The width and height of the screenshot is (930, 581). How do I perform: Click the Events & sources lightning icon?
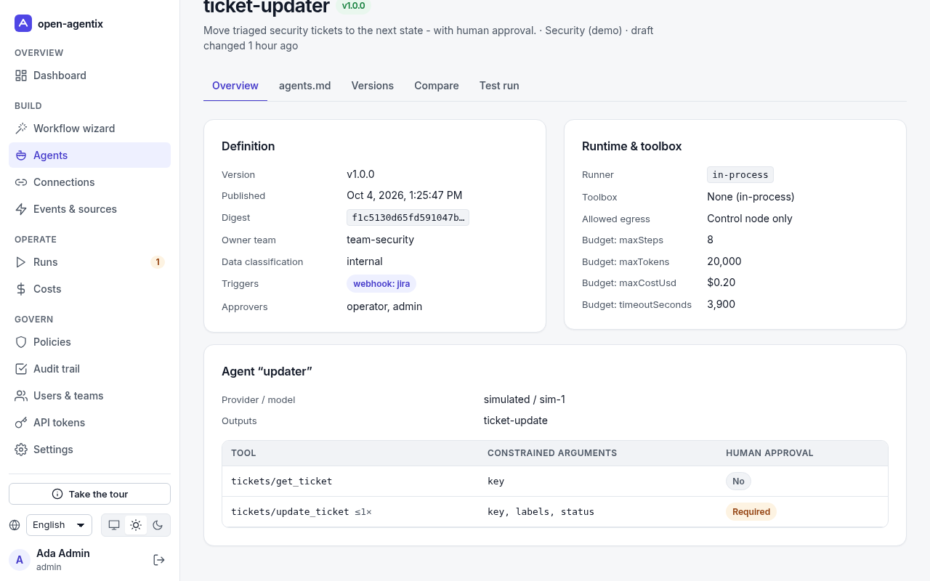[x=21, y=209]
